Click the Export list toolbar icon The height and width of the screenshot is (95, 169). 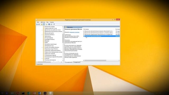point(46,24)
